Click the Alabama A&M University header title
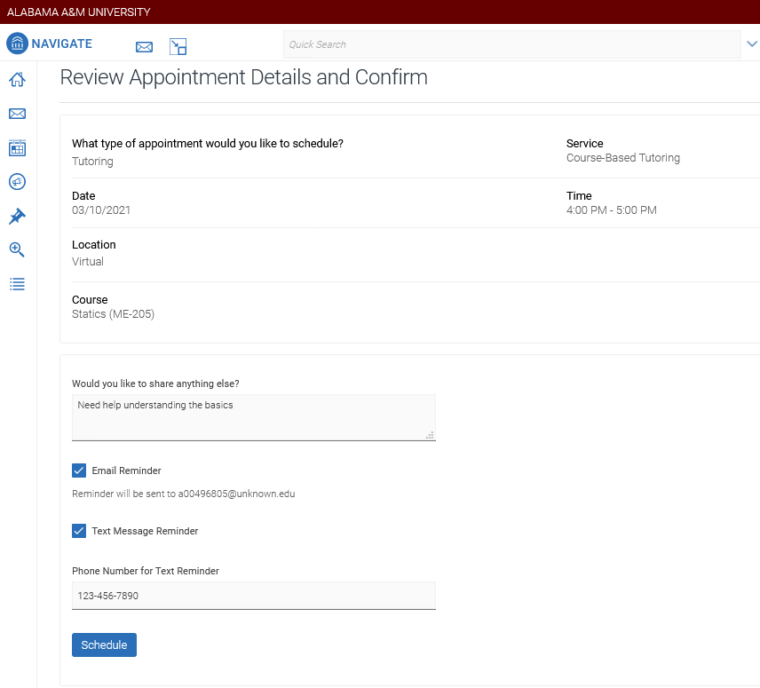Image resolution: width=760 pixels, height=688 pixels. coord(79,12)
